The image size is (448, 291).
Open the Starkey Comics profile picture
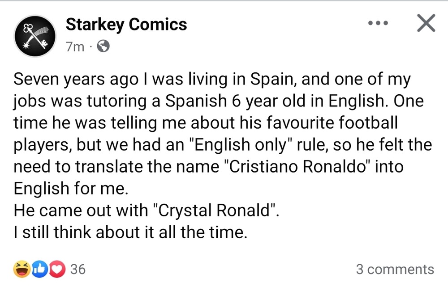[x=35, y=36]
